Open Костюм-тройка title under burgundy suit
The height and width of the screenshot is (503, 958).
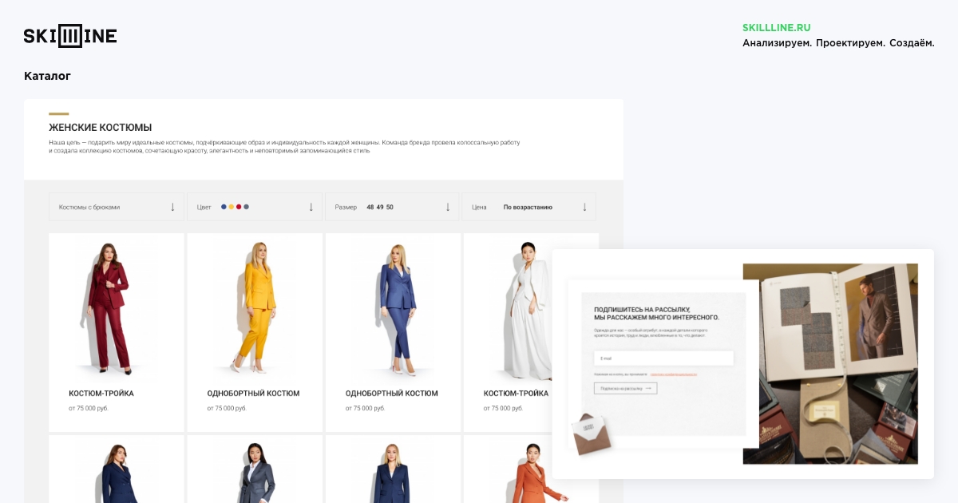point(101,394)
